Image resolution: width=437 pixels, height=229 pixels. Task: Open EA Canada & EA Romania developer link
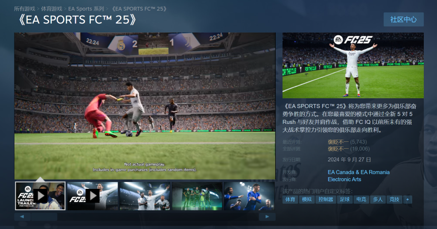[x=358, y=172]
